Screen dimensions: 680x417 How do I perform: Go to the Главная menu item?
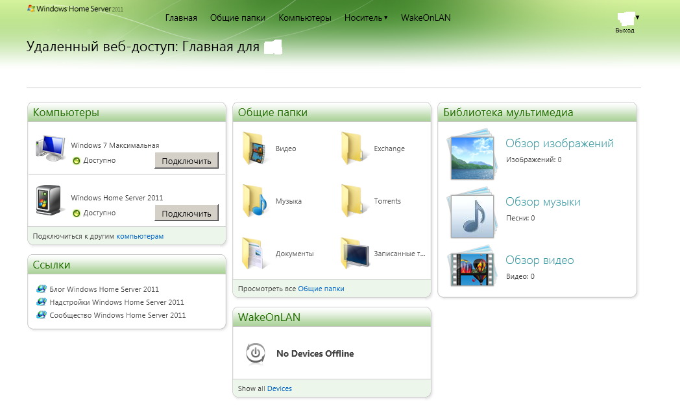click(x=181, y=18)
